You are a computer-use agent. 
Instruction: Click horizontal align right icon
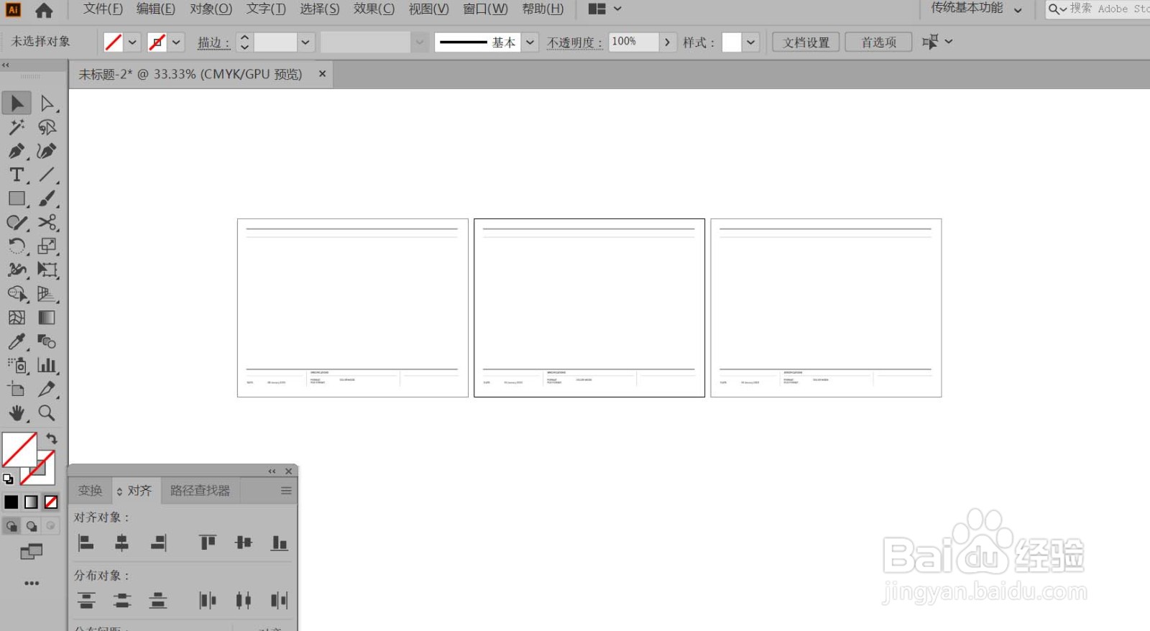click(x=159, y=543)
